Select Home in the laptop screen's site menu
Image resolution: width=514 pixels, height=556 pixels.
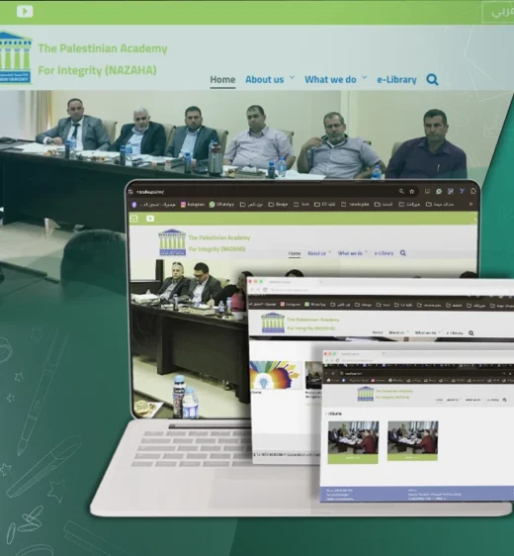pos(294,253)
